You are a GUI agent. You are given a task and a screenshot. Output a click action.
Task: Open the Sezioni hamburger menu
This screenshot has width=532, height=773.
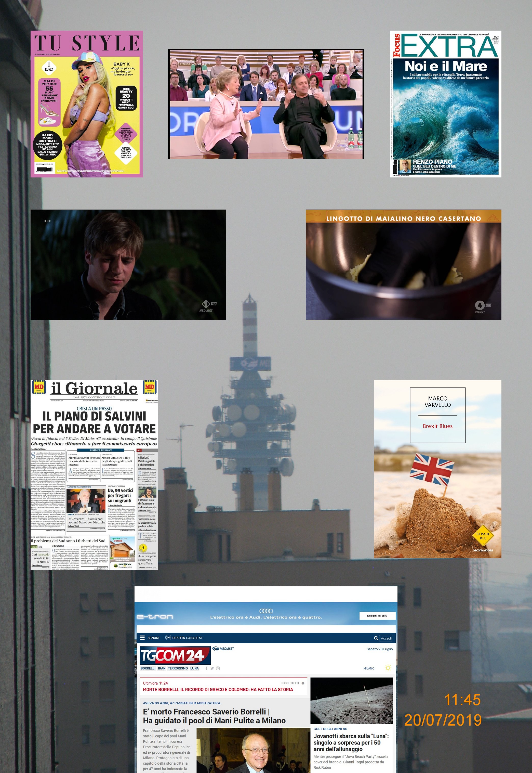142,638
